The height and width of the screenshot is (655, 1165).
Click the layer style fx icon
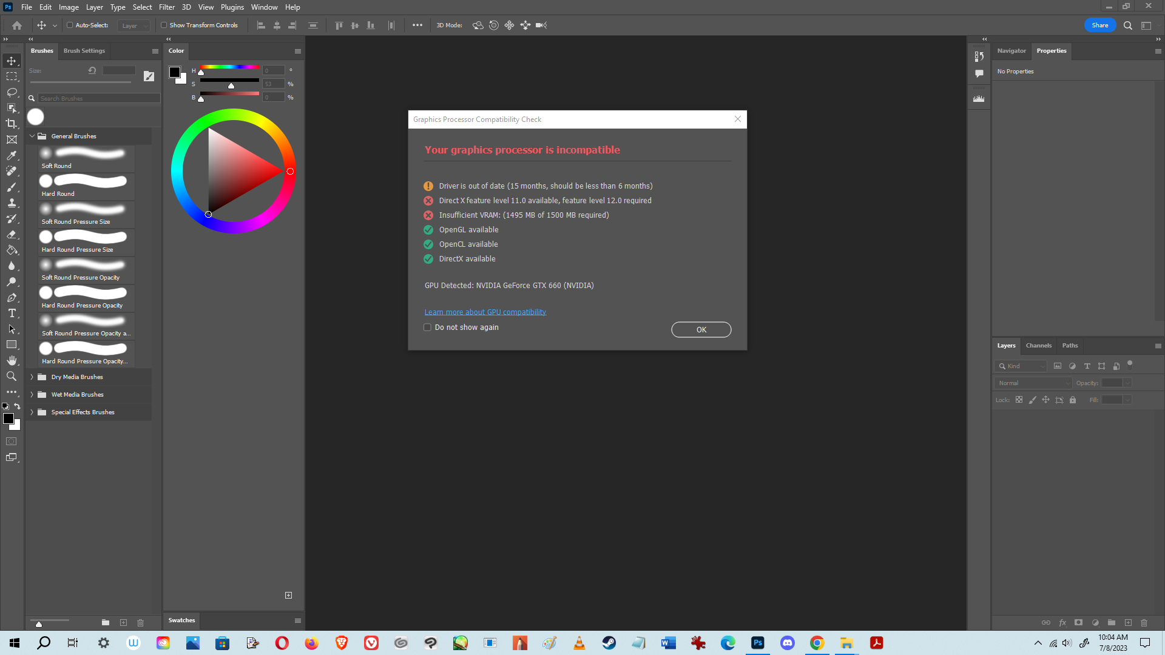(1062, 623)
